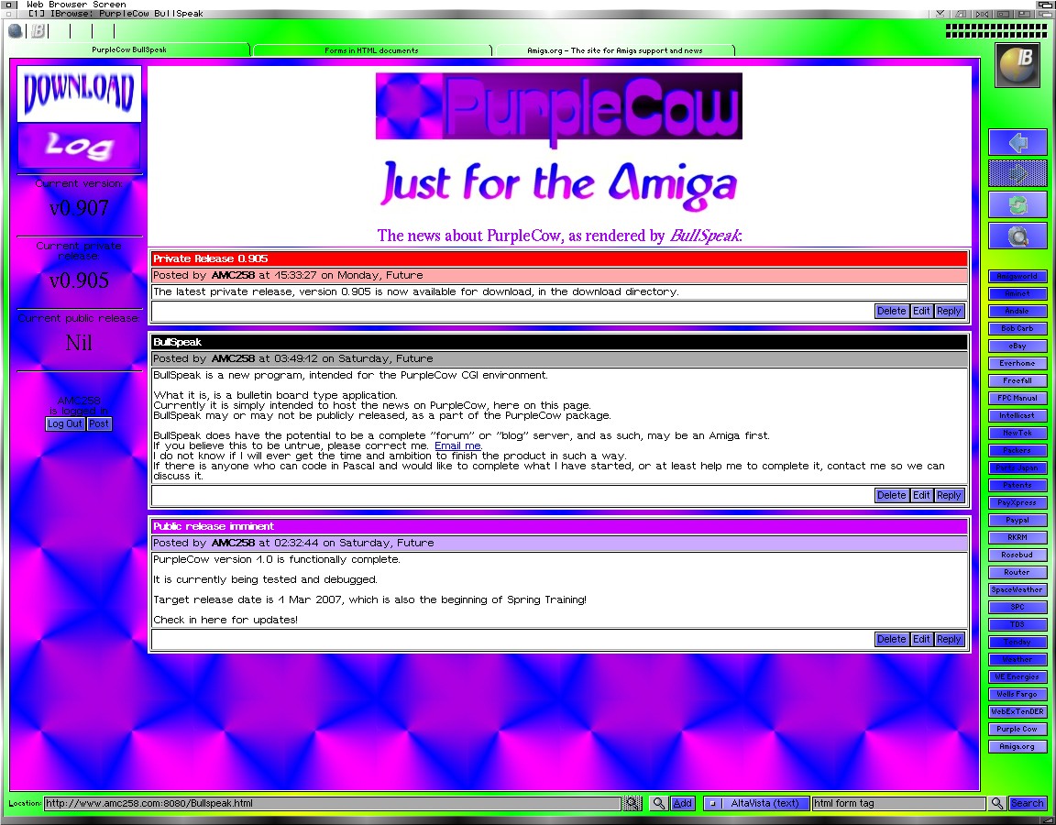The height and width of the screenshot is (825, 1056).
Task: Open the NewTek bookmark button
Action: pyautogui.click(x=1017, y=433)
